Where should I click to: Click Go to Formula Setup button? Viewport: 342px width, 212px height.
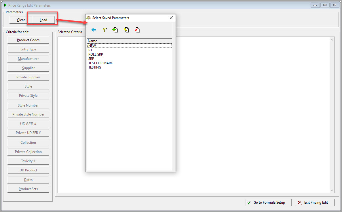point(268,202)
